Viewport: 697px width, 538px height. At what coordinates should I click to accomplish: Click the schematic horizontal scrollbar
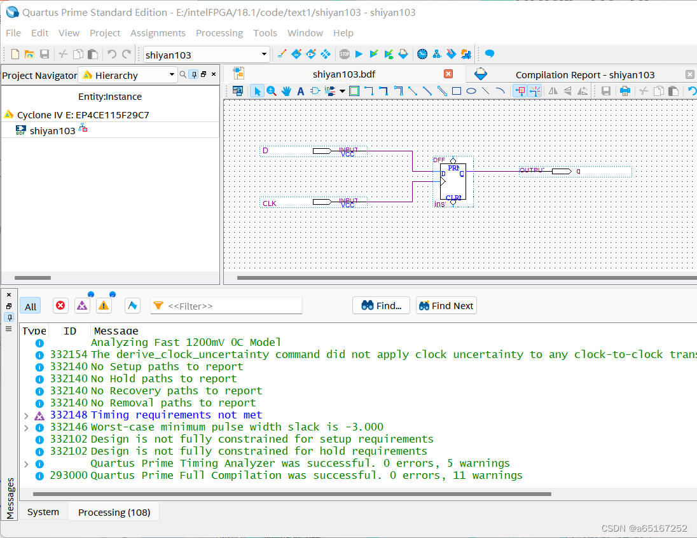tap(467, 278)
